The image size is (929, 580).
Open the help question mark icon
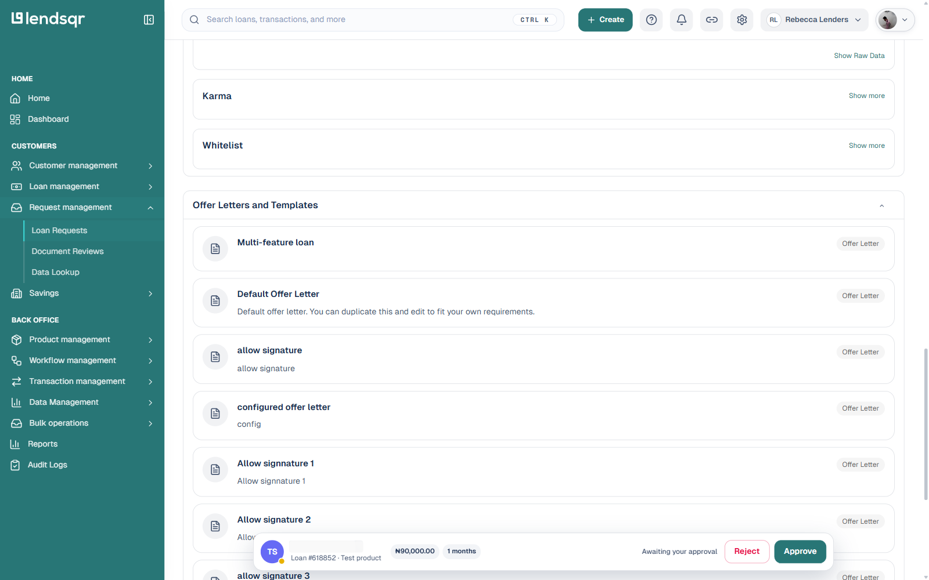[651, 20]
